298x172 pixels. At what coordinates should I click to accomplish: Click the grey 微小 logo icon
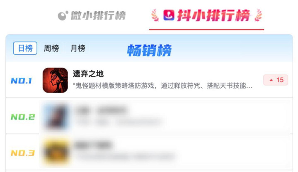tap(63, 16)
